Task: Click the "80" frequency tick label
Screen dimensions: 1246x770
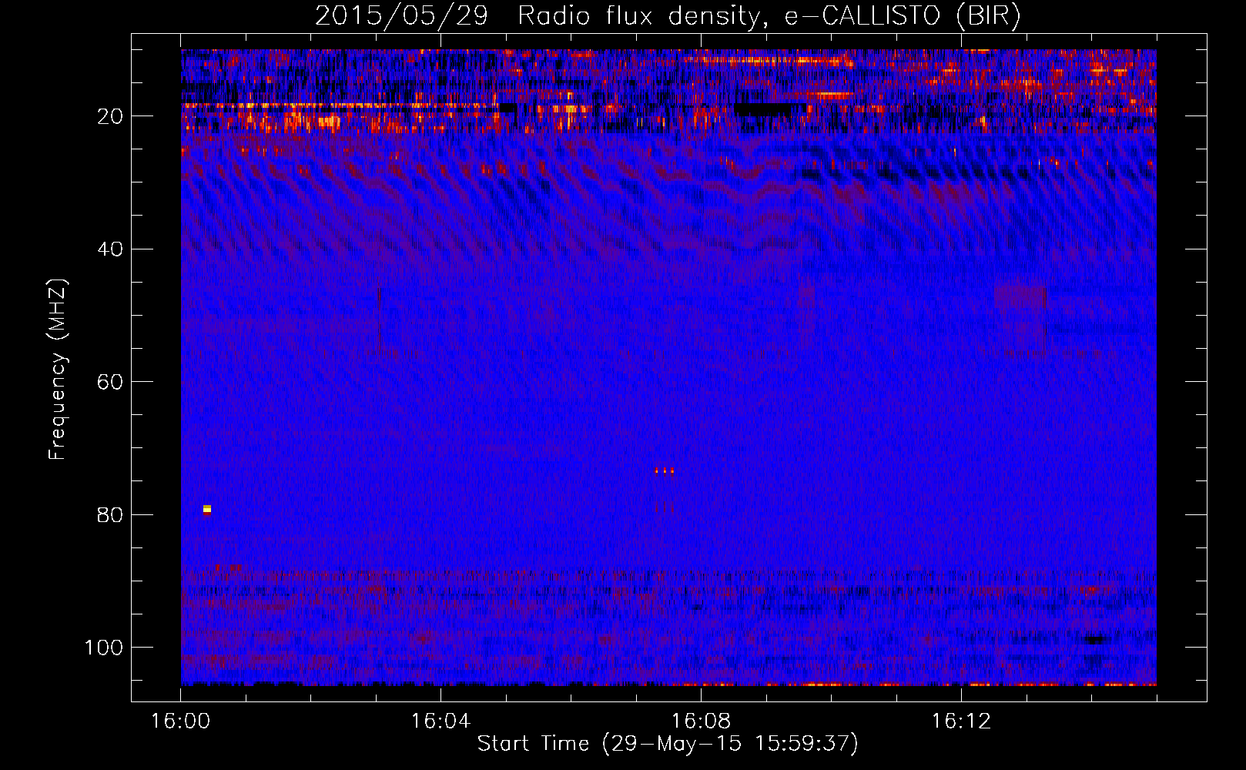Action: [x=111, y=514]
